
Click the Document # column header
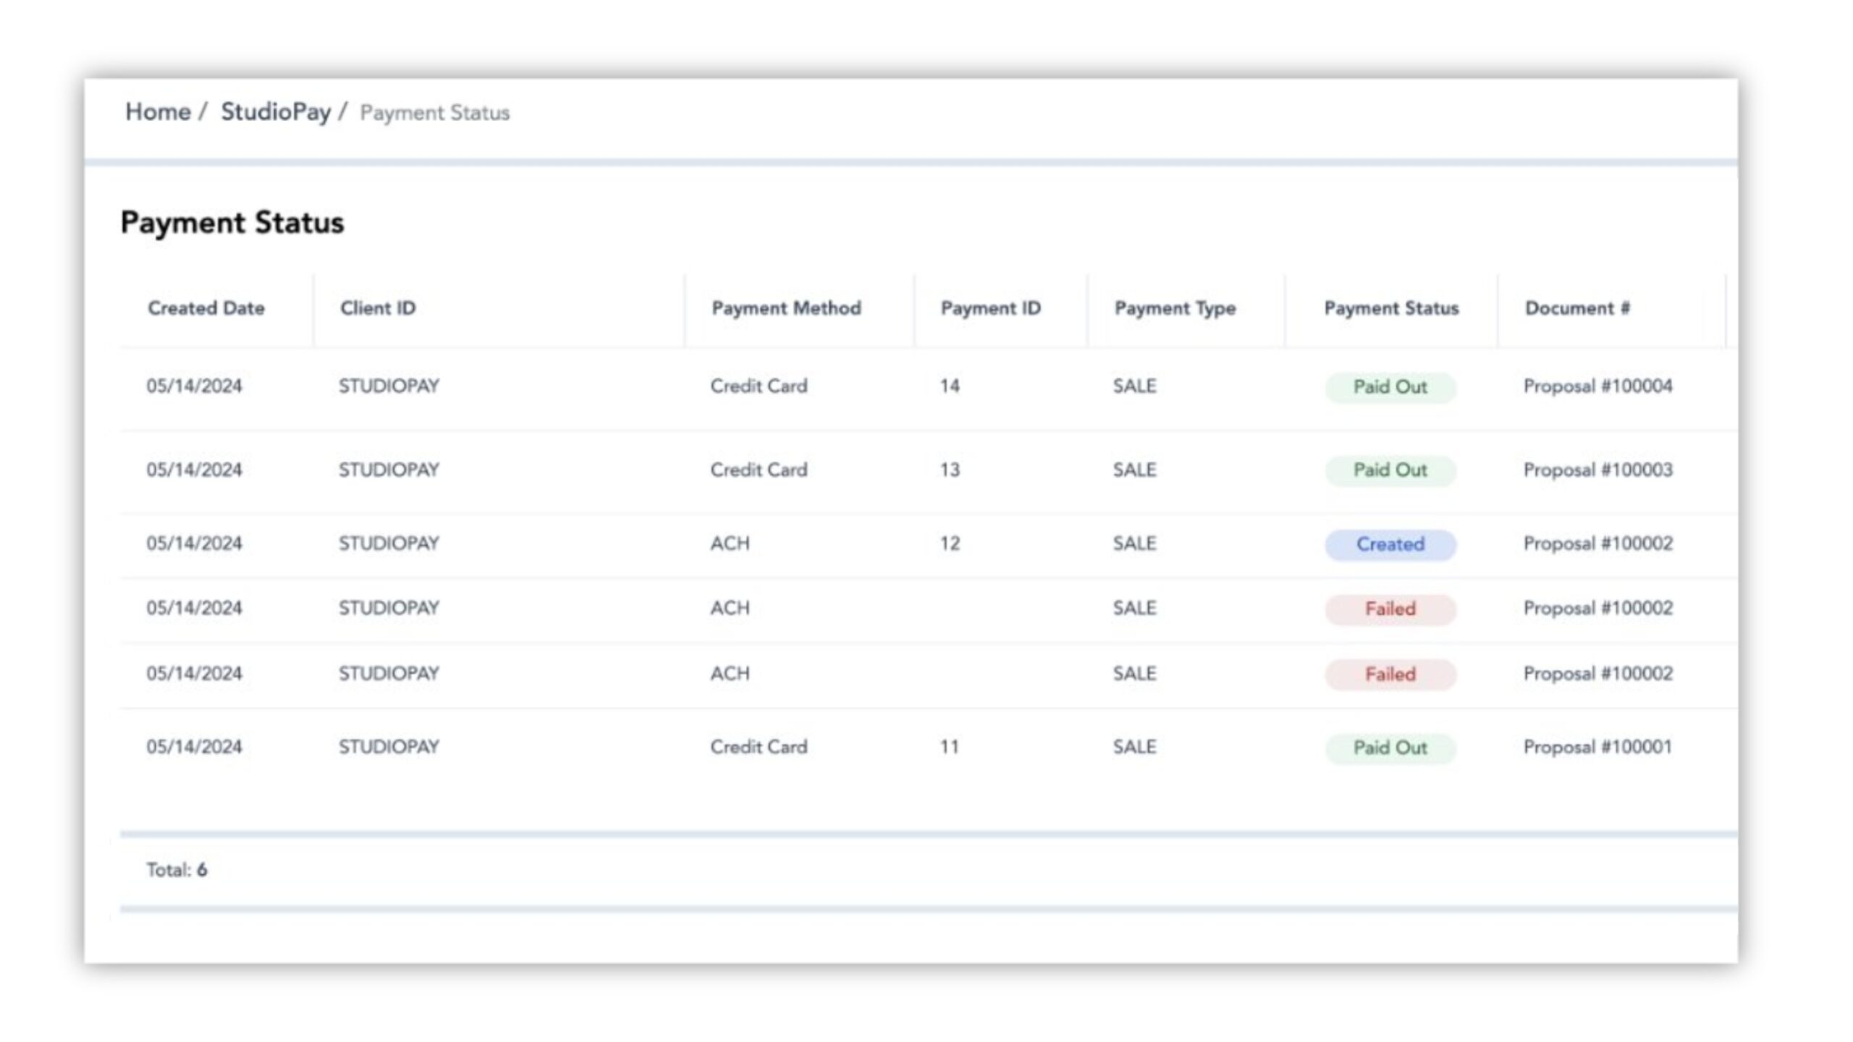[1577, 308]
